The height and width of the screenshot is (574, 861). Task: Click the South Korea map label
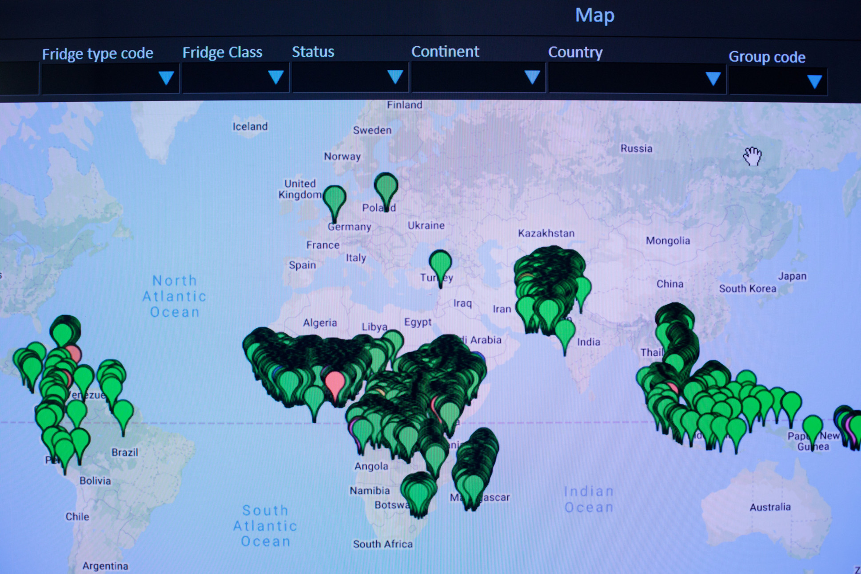point(748,289)
